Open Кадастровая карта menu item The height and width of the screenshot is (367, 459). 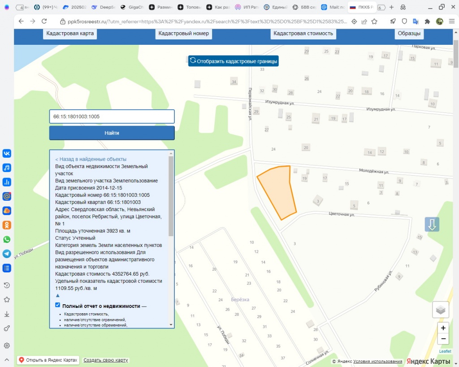point(71,34)
